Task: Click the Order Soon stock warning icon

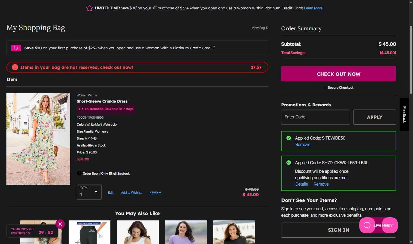Action: coord(79,173)
